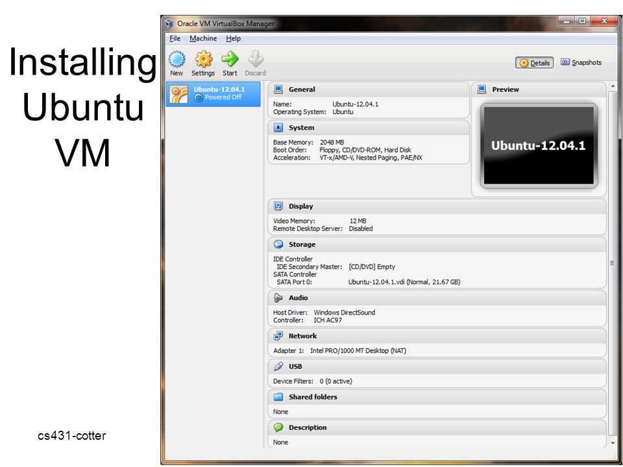Minimize the VirtualBox Manager window
Image resolution: width=623 pixels, height=467 pixels.
click(566, 21)
